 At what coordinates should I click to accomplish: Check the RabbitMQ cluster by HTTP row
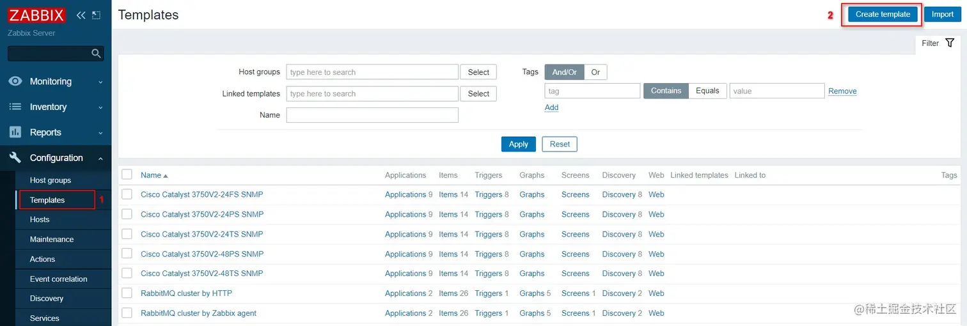pyautogui.click(x=127, y=293)
